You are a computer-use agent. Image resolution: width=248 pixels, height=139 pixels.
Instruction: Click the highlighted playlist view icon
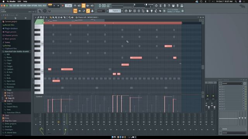75,11
